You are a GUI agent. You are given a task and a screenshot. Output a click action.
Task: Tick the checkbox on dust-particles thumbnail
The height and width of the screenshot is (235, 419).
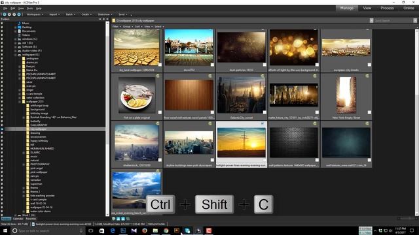pos(264,65)
